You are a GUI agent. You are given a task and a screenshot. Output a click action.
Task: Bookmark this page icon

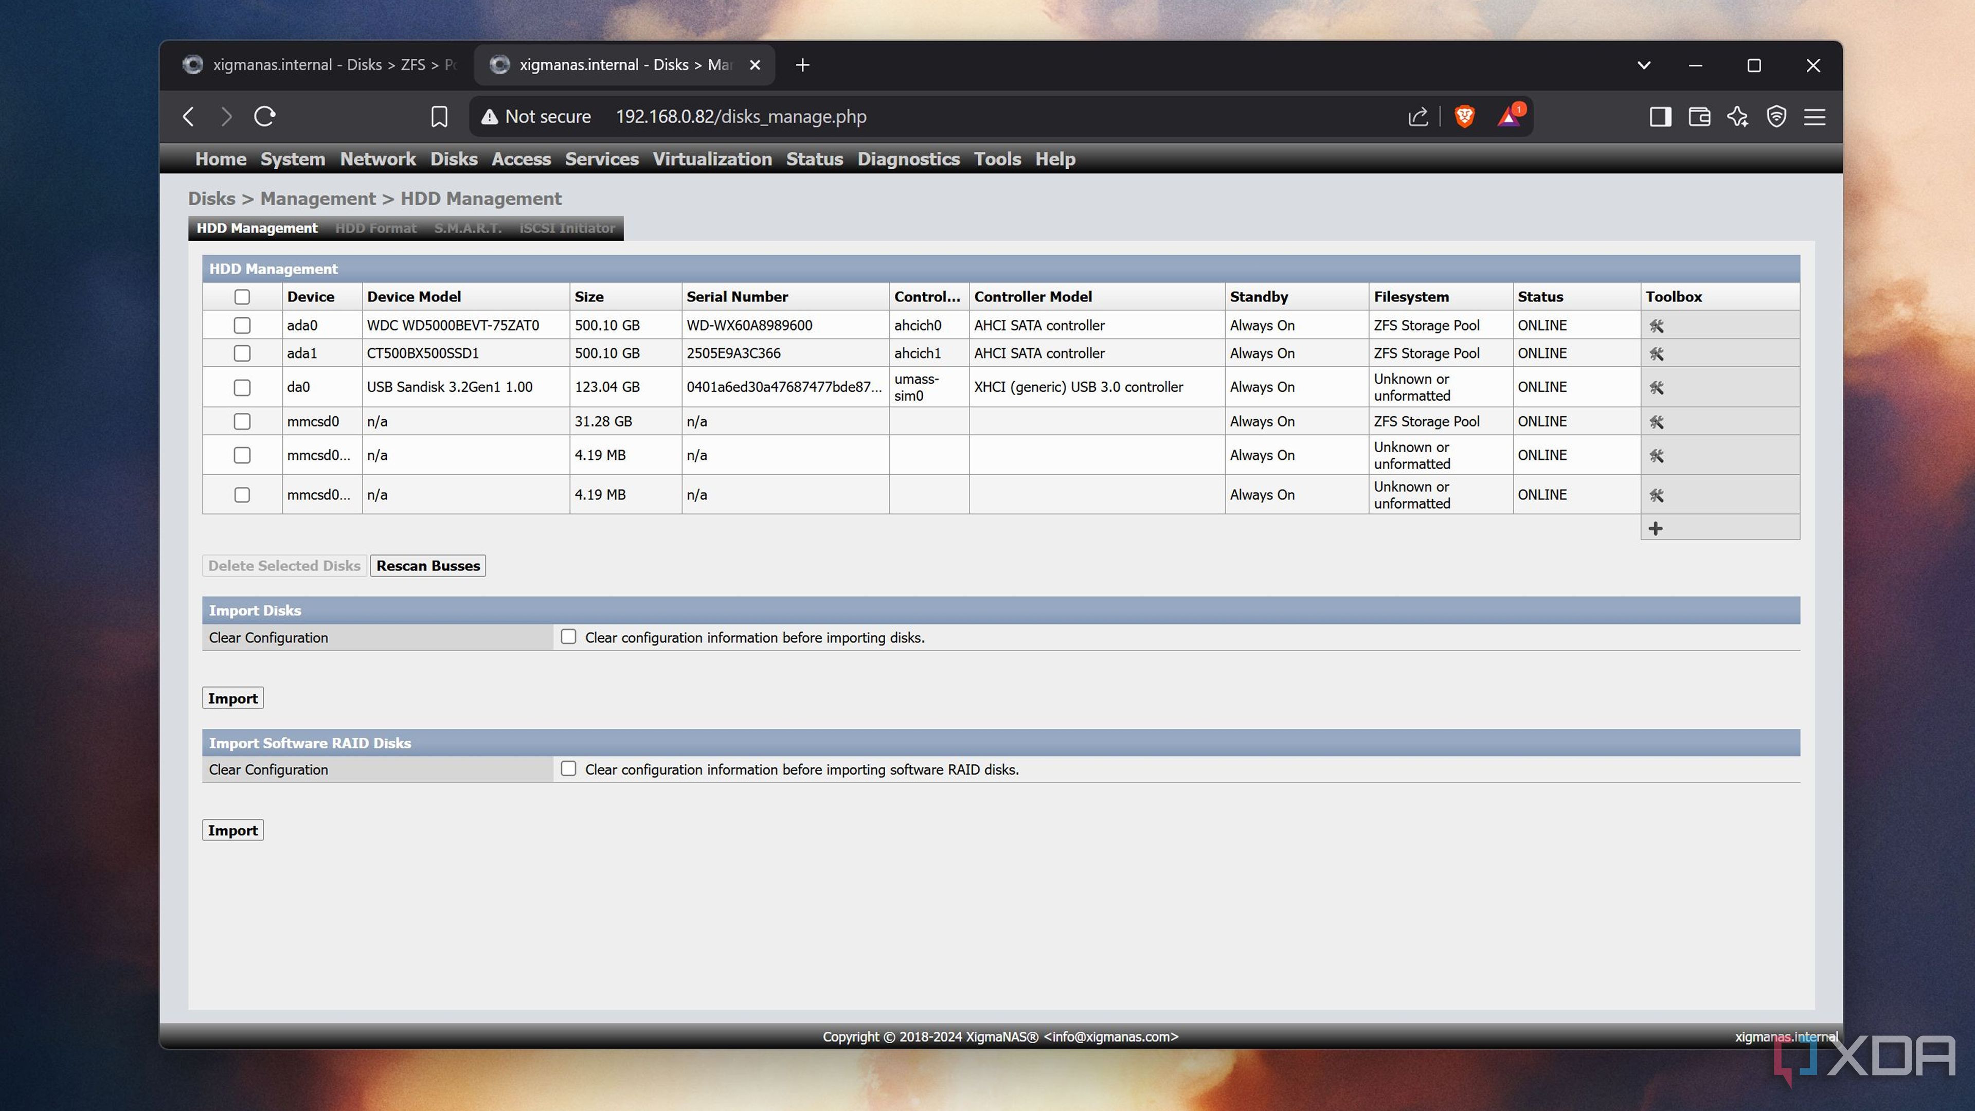[439, 117]
